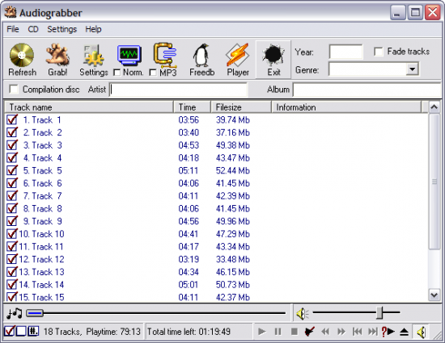Query Freedb with the penguin icon

click(201, 55)
